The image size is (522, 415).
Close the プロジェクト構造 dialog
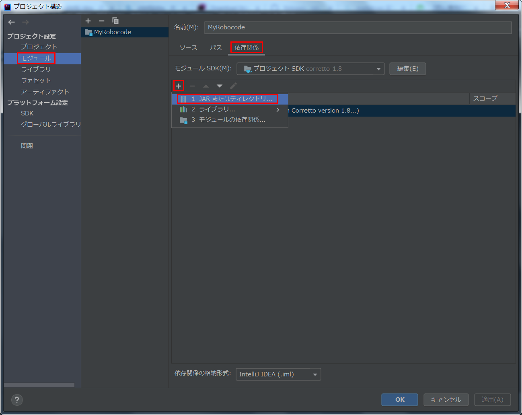[507, 5]
